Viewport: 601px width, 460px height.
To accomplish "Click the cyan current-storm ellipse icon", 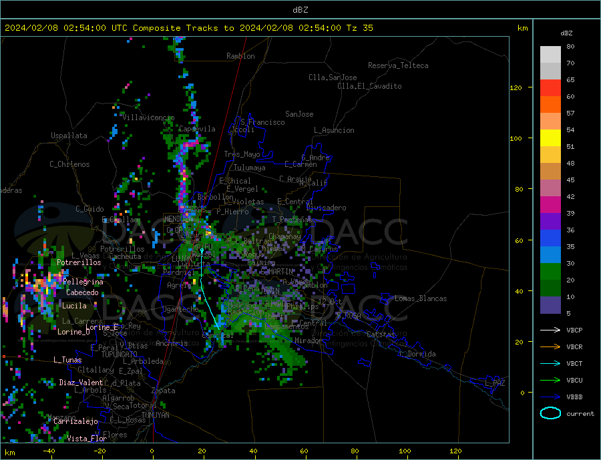I will coord(550,413).
